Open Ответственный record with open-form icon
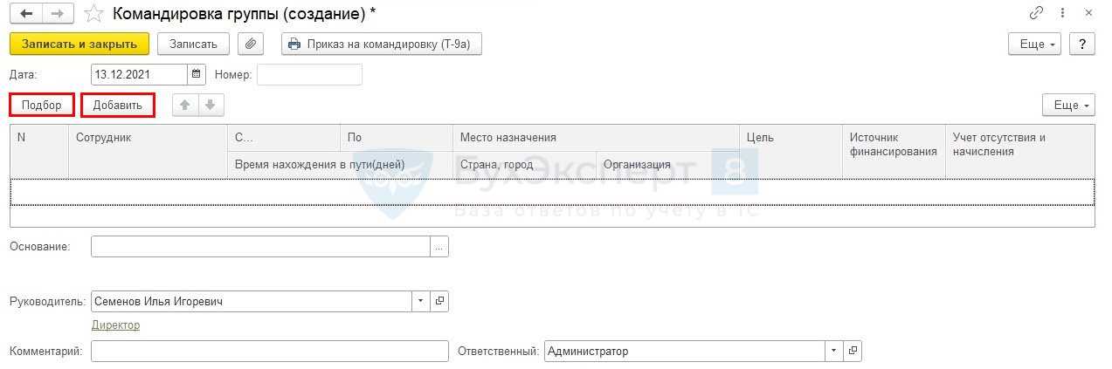1112x369 pixels. (853, 351)
